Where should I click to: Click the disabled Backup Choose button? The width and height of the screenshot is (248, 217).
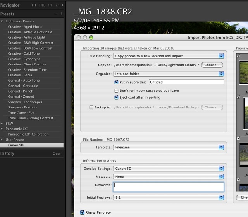[212, 107]
